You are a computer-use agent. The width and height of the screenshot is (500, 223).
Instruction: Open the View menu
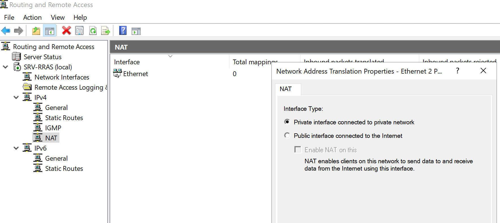coord(58,17)
